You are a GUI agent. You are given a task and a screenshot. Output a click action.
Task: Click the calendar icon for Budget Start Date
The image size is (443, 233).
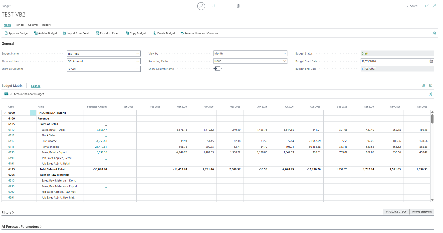[x=431, y=61]
